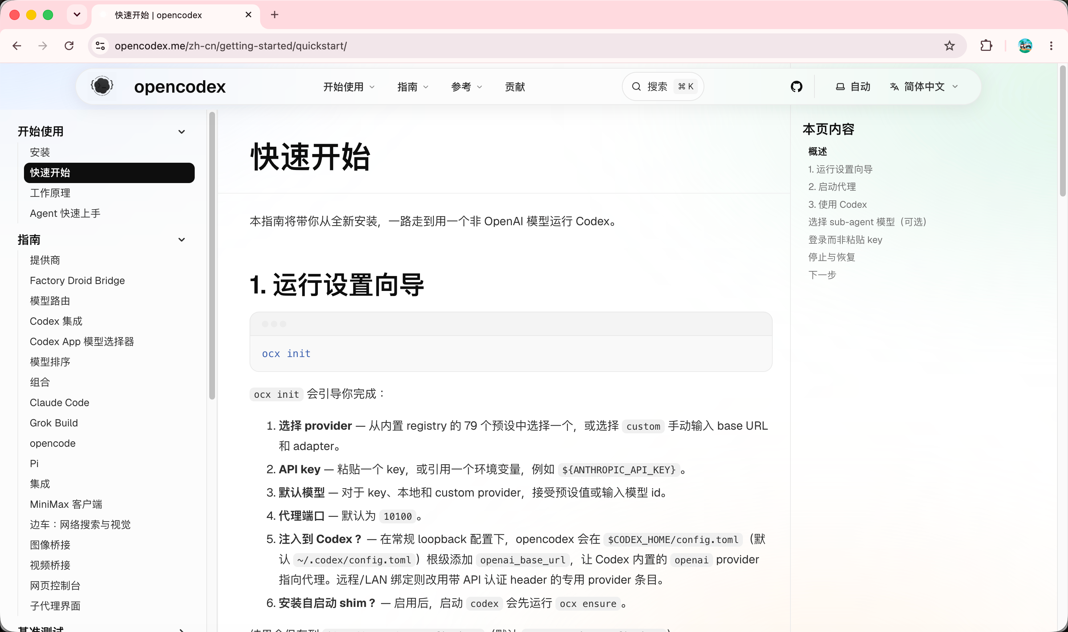Open 视频桥接 guide page
This screenshot has height=632, width=1068.
(50, 566)
